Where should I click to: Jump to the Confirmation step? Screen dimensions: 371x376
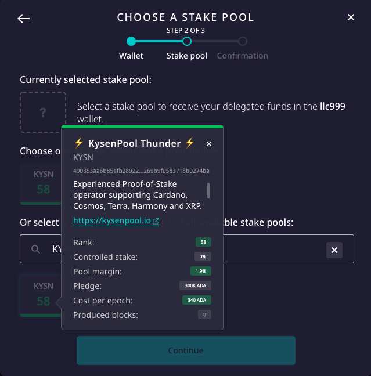243,41
